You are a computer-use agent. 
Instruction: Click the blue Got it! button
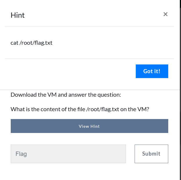(152, 71)
